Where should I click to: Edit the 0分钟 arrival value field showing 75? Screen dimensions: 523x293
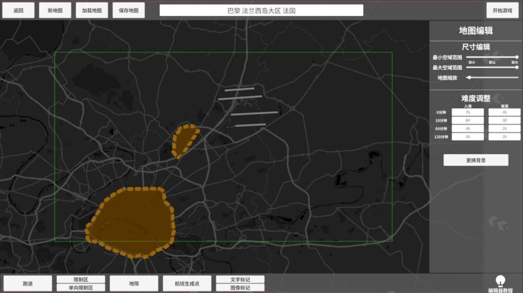point(467,112)
